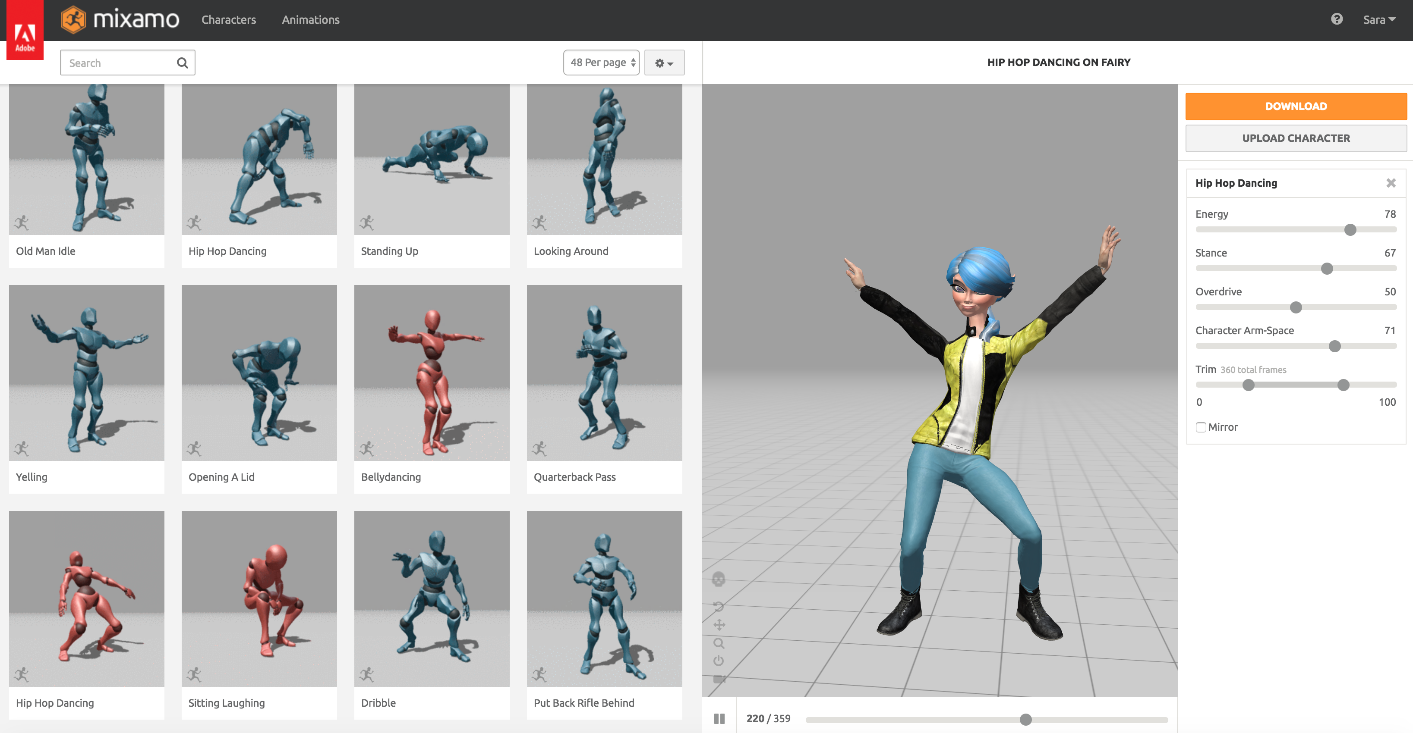Click the UPLOAD CHARACTER button
This screenshot has height=733, width=1413.
pyautogui.click(x=1296, y=138)
